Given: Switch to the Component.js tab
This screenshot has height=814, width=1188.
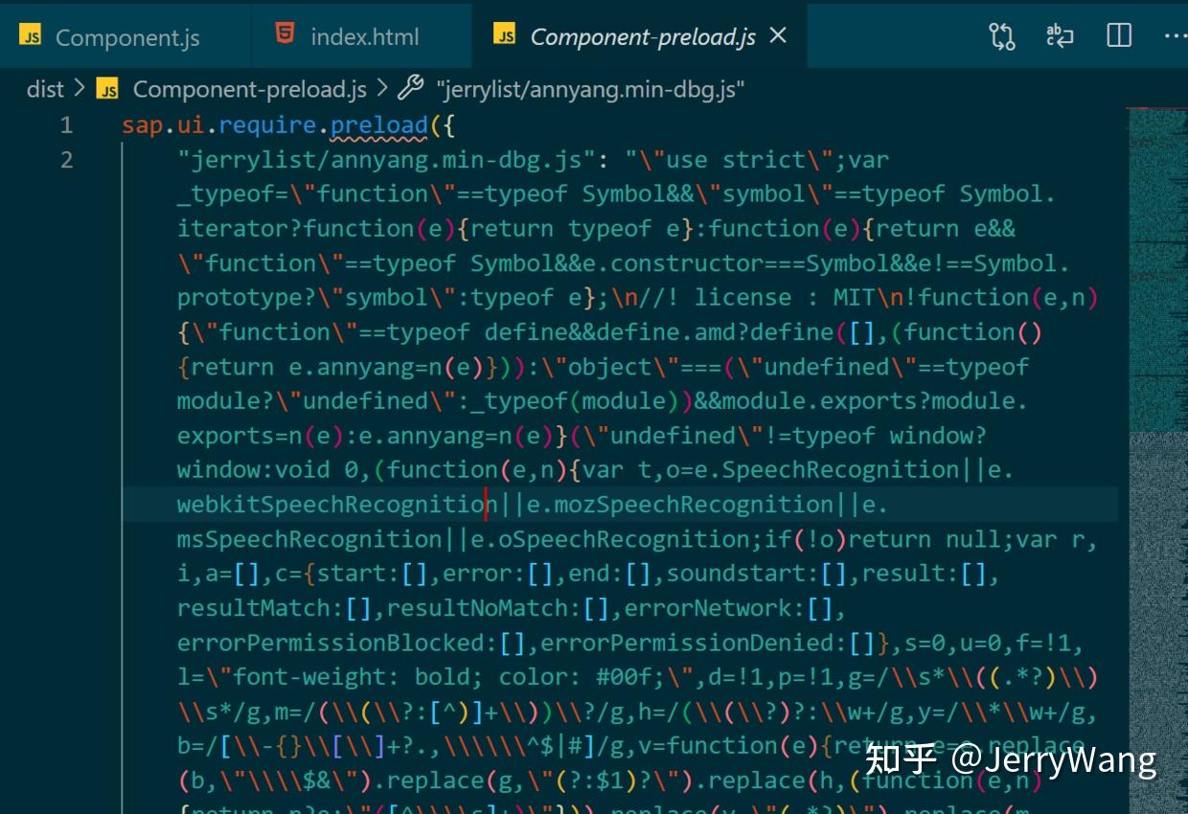Looking at the screenshot, I should pos(127,35).
